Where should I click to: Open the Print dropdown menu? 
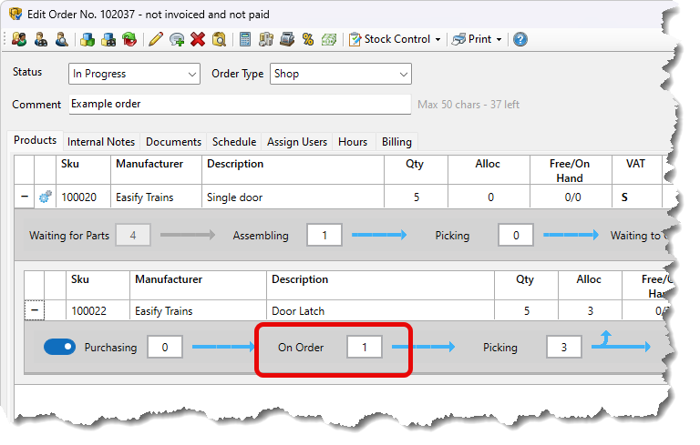[x=478, y=39]
